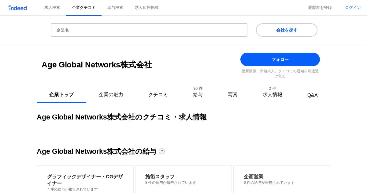Select 企業クチコミ in top navigation
This screenshot has height=193, width=367.
[84, 8]
